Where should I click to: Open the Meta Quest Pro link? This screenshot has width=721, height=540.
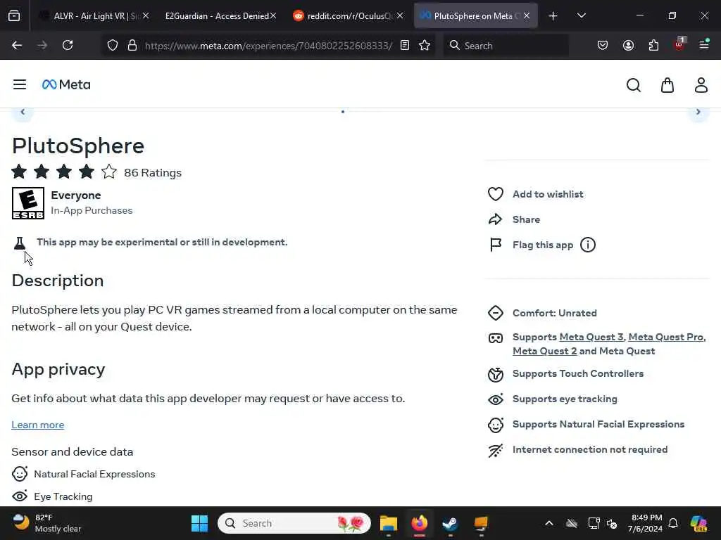click(666, 337)
